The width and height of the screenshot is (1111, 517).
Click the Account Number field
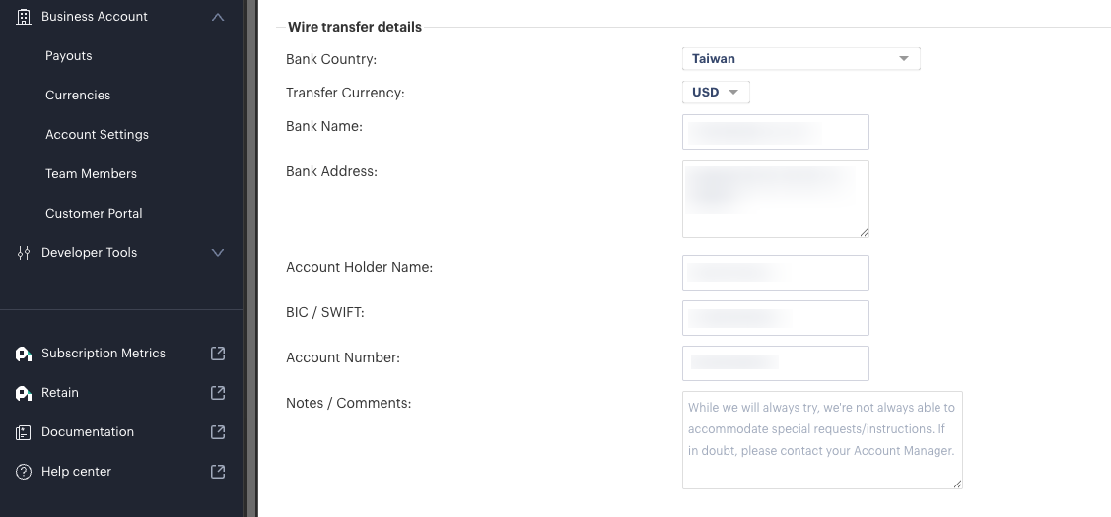[775, 363]
